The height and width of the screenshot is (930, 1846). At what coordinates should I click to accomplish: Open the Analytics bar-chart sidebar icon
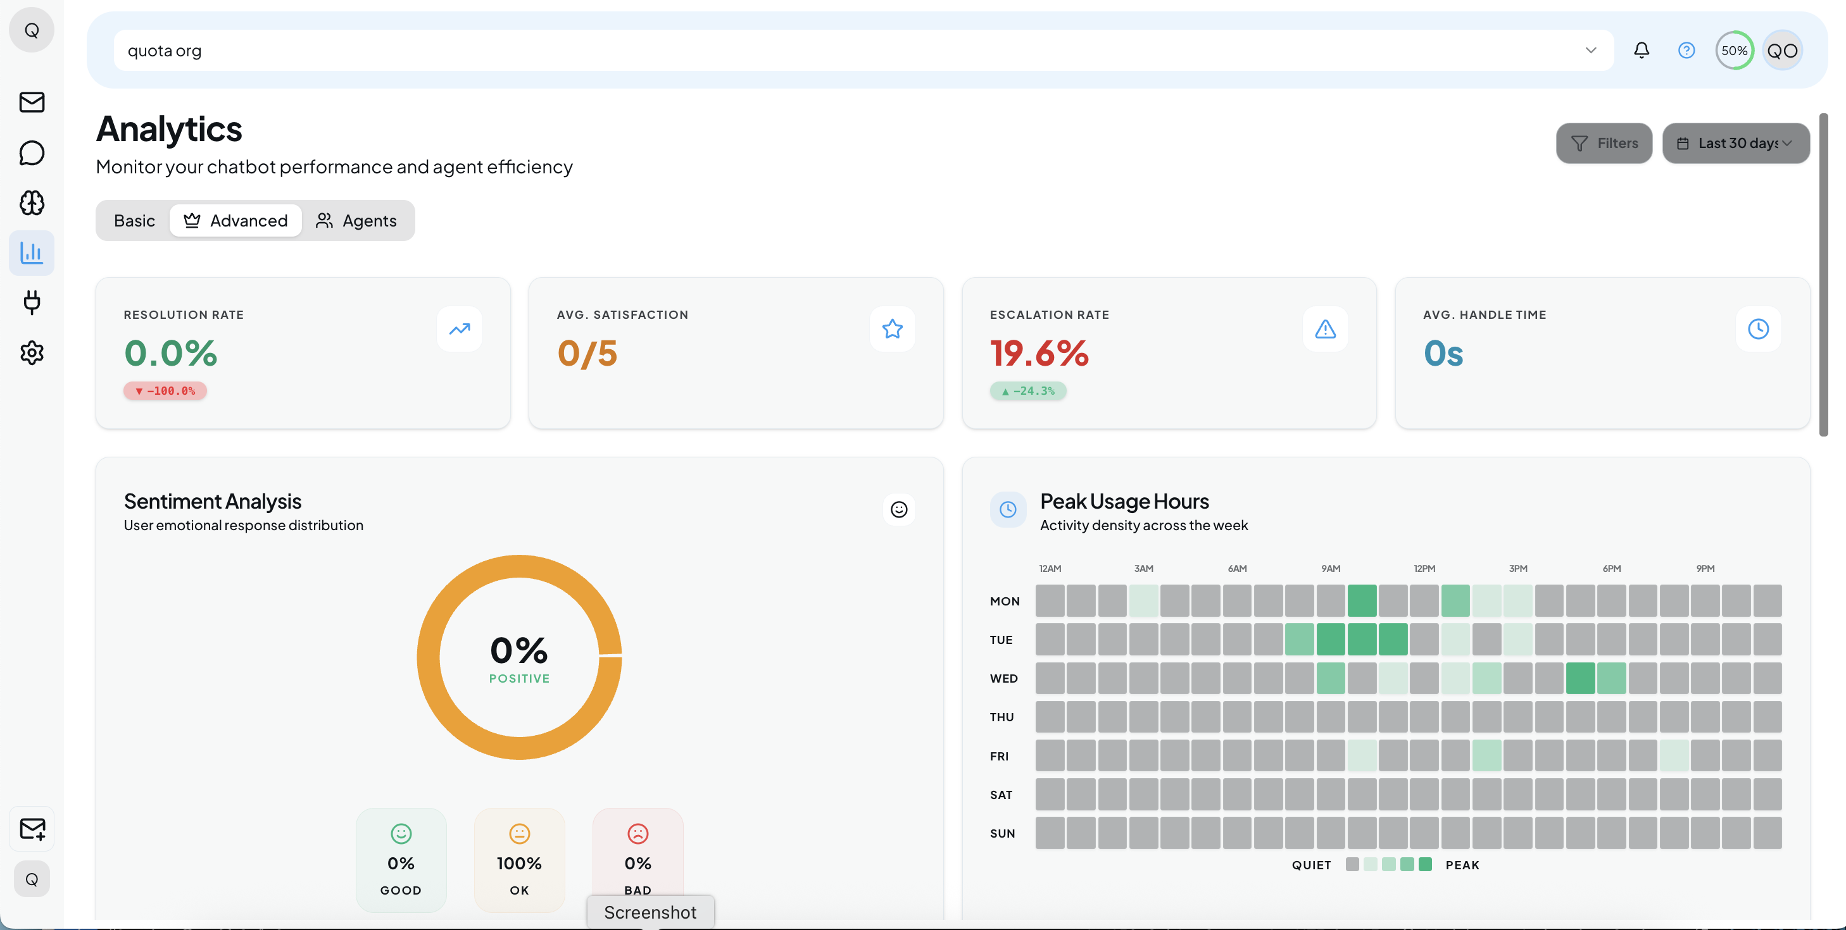(x=32, y=252)
